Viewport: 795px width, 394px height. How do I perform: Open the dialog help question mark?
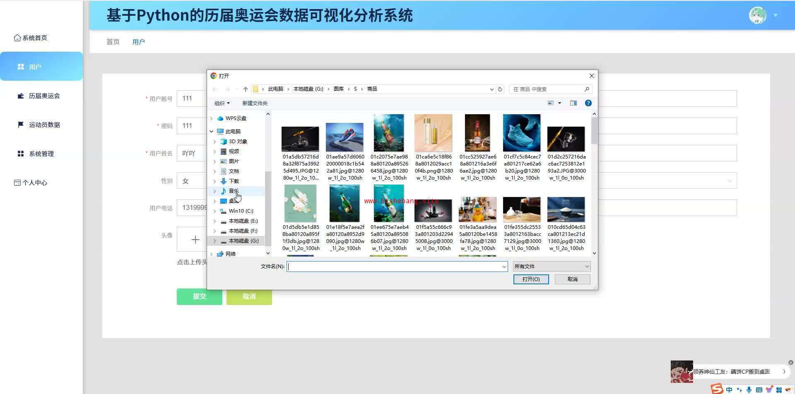click(x=588, y=103)
